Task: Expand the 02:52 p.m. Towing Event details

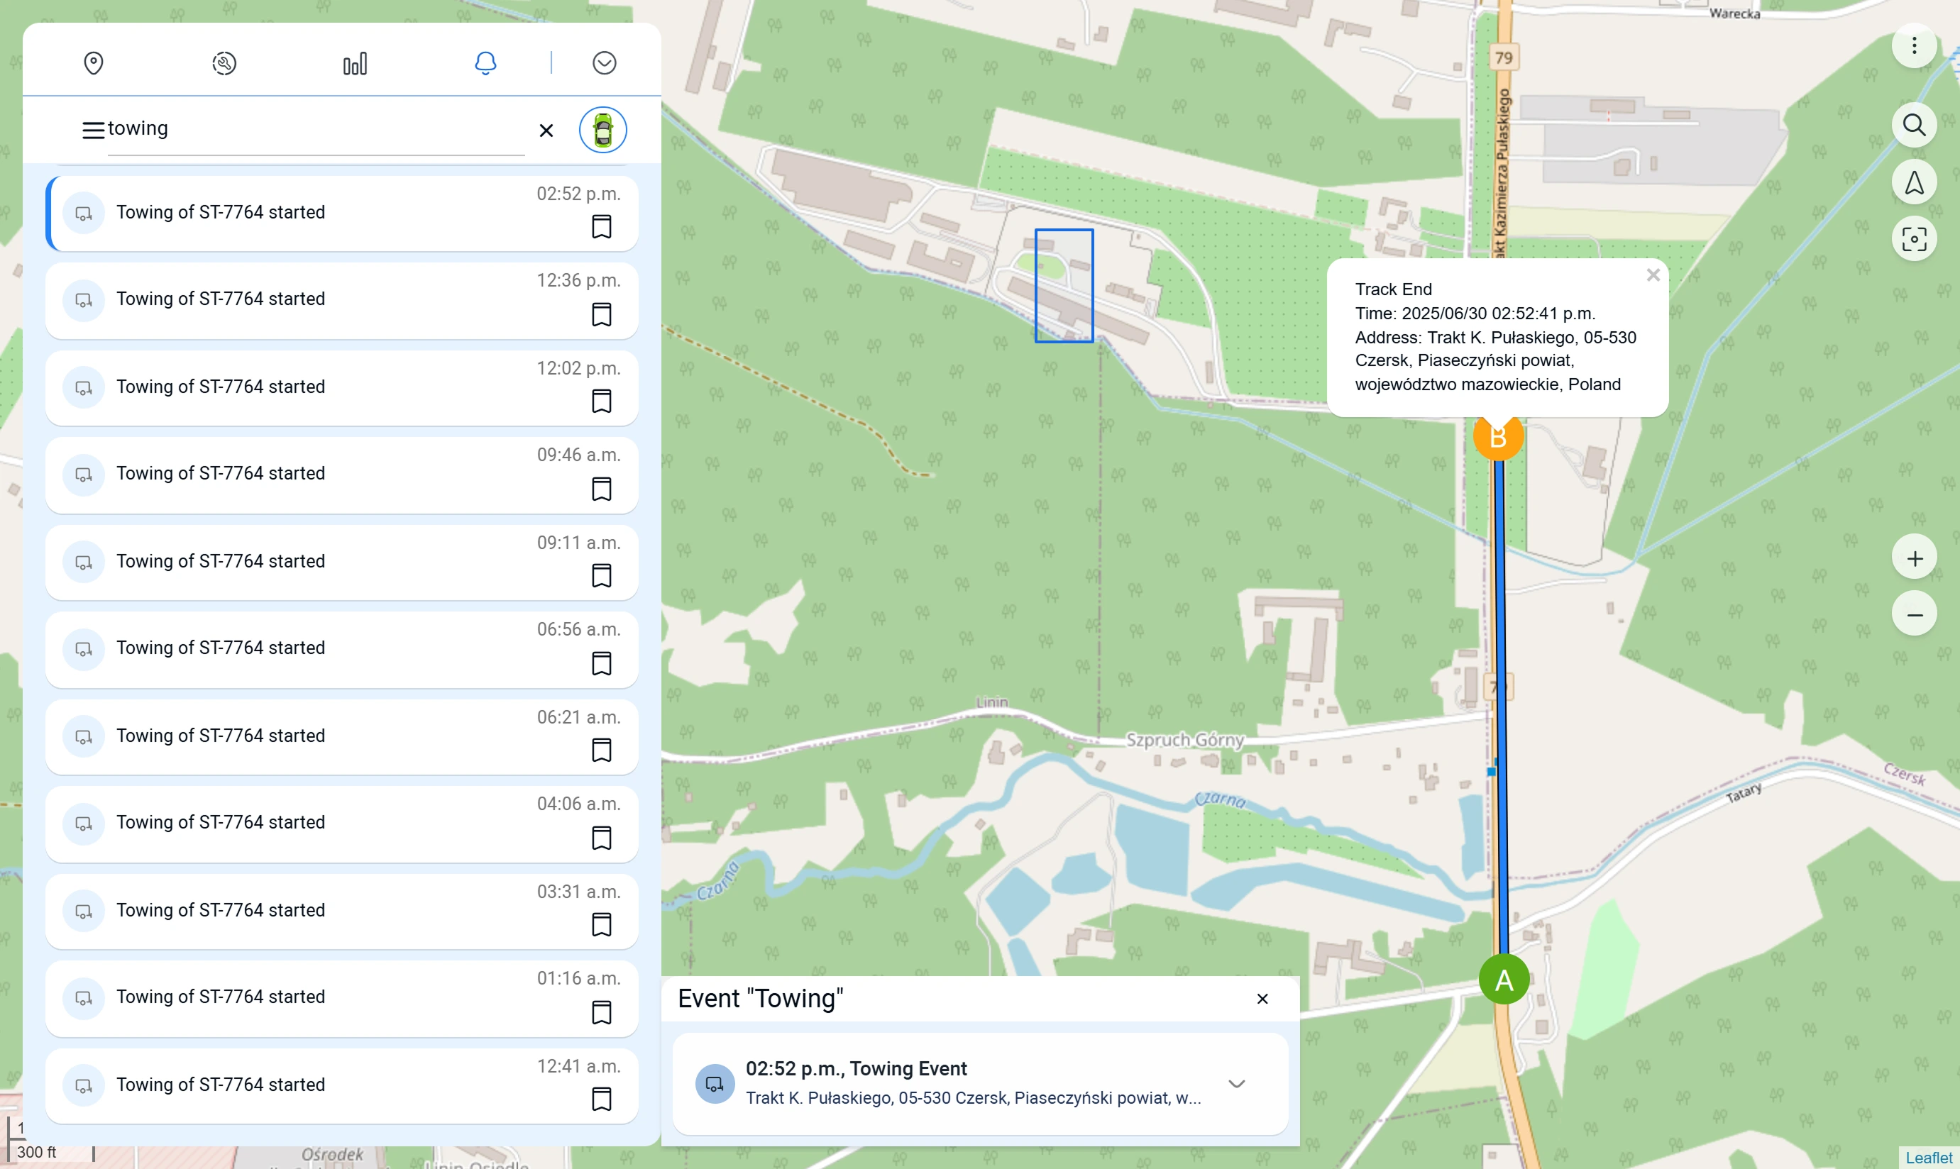Action: point(1236,1084)
